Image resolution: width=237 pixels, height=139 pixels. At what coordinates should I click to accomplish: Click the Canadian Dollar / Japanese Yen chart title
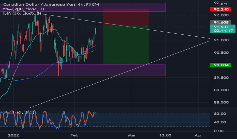(x=51, y=5)
